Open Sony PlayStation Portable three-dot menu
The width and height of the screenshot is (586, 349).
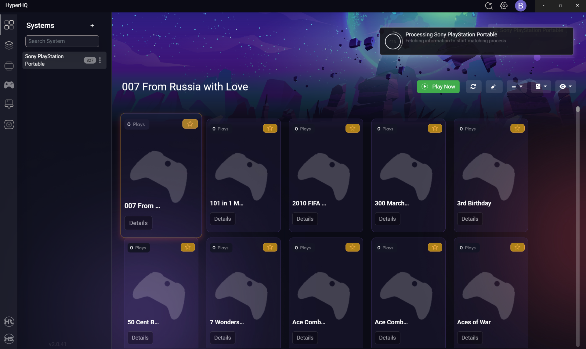click(x=100, y=60)
